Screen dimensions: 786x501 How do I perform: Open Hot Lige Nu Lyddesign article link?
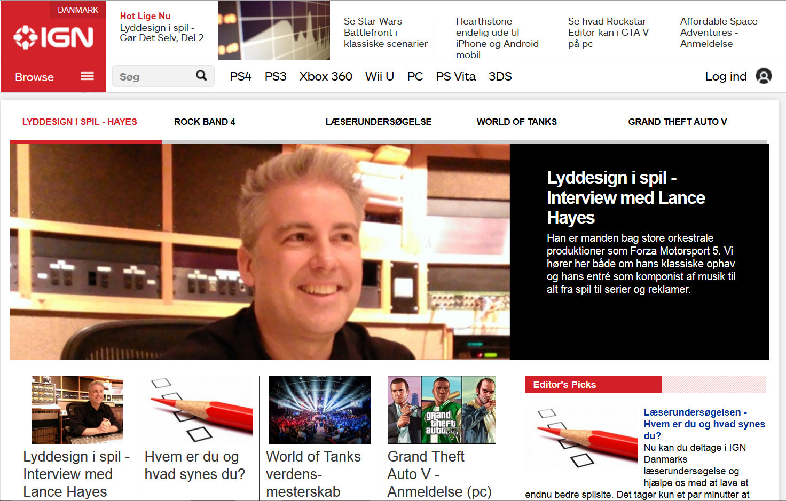tap(162, 33)
